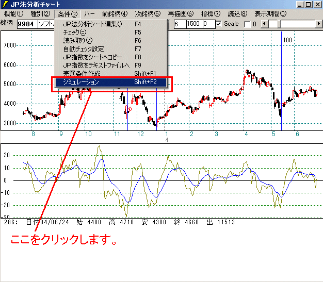
Task: Click the JP法分析チャート title bar icon
Action: point(5,5)
